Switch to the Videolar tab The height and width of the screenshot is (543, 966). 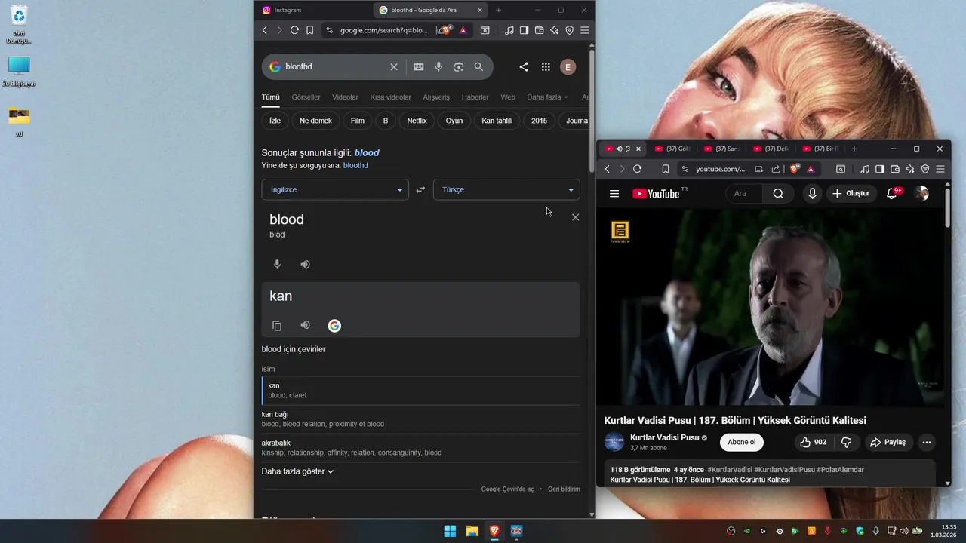[345, 97]
